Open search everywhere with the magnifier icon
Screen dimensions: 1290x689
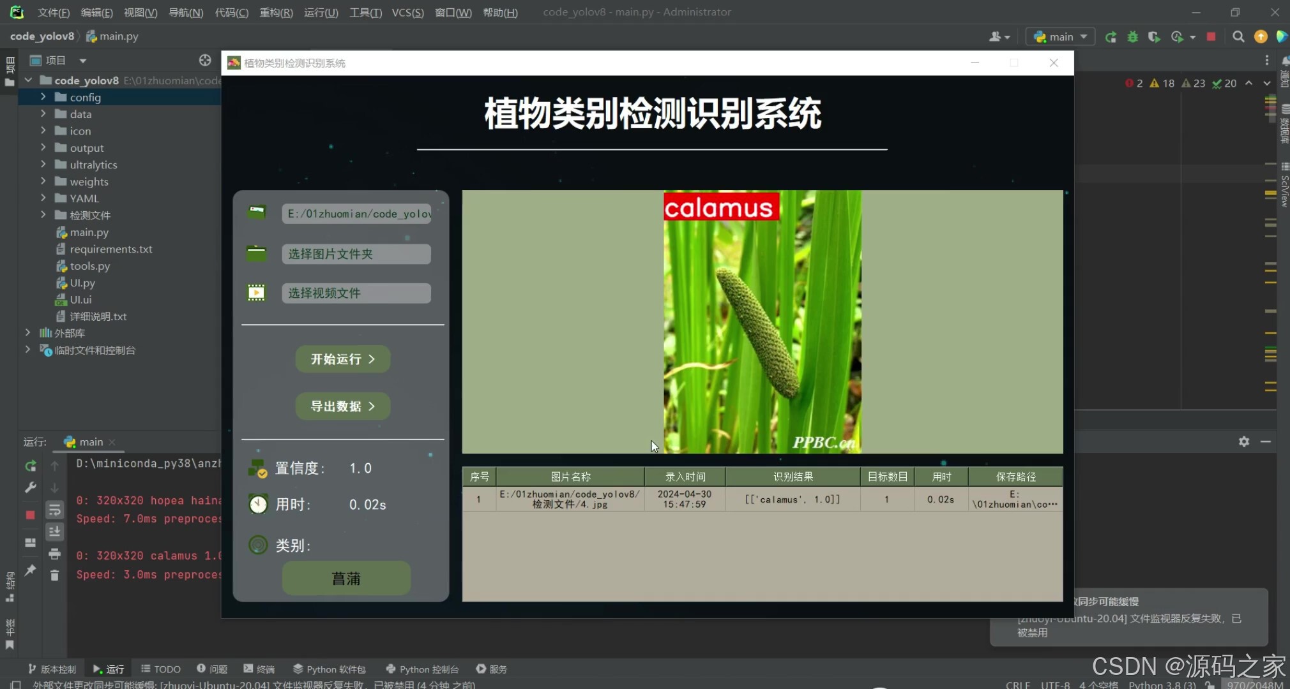click(x=1238, y=37)
